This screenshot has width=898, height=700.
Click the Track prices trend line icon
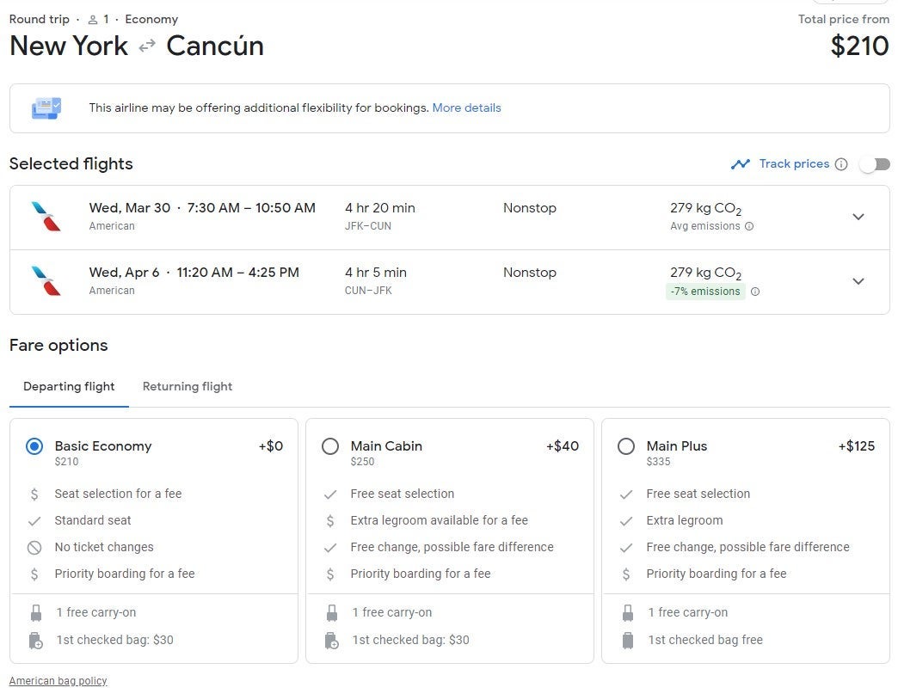740,164
